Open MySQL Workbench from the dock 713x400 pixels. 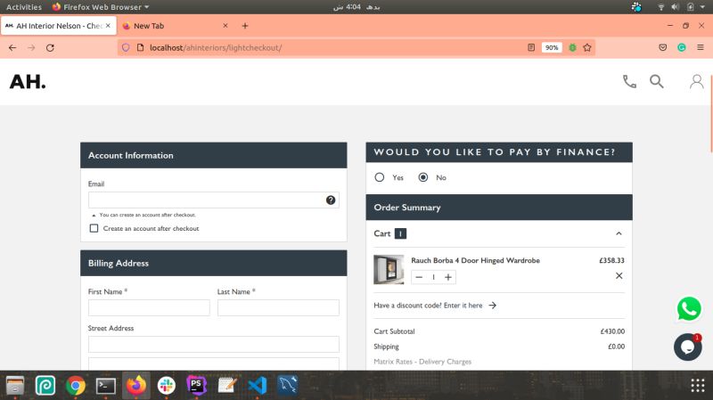[x=287, y=386]
